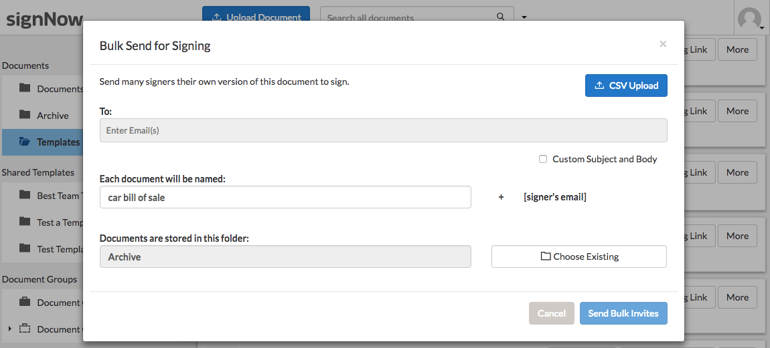This screenshot has height=348, width=770.
Task: Click the second More button
Action: 738,111
